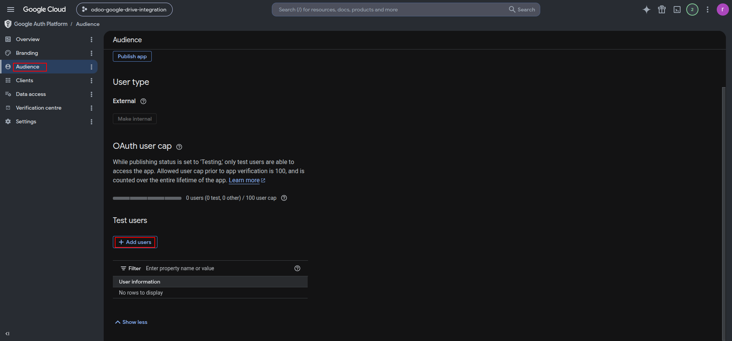Click the Google Auth Platform shield icon

(x=8, y=24)
